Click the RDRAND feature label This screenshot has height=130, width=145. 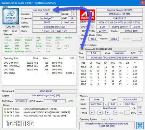point(19,51)
